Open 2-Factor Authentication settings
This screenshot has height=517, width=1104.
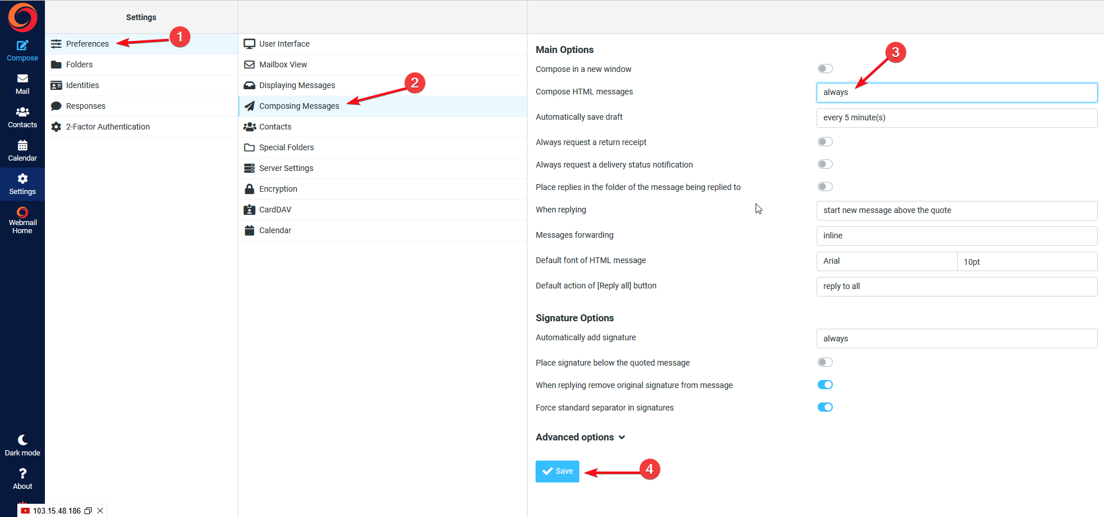pyautogui.click(x=108, y=127)
